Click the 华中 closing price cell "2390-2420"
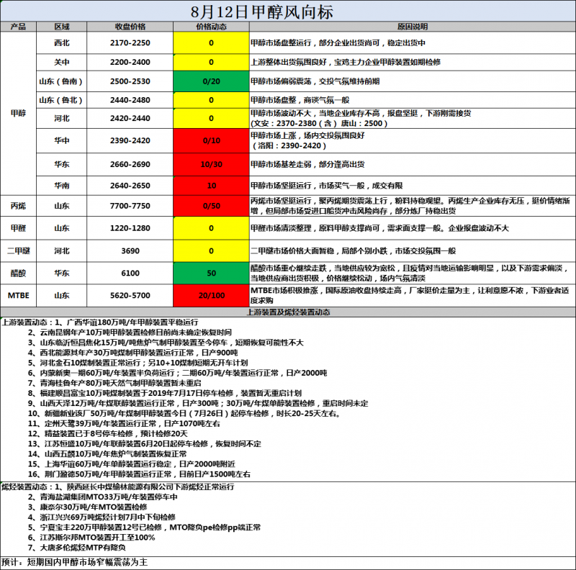 click(130, 140)
